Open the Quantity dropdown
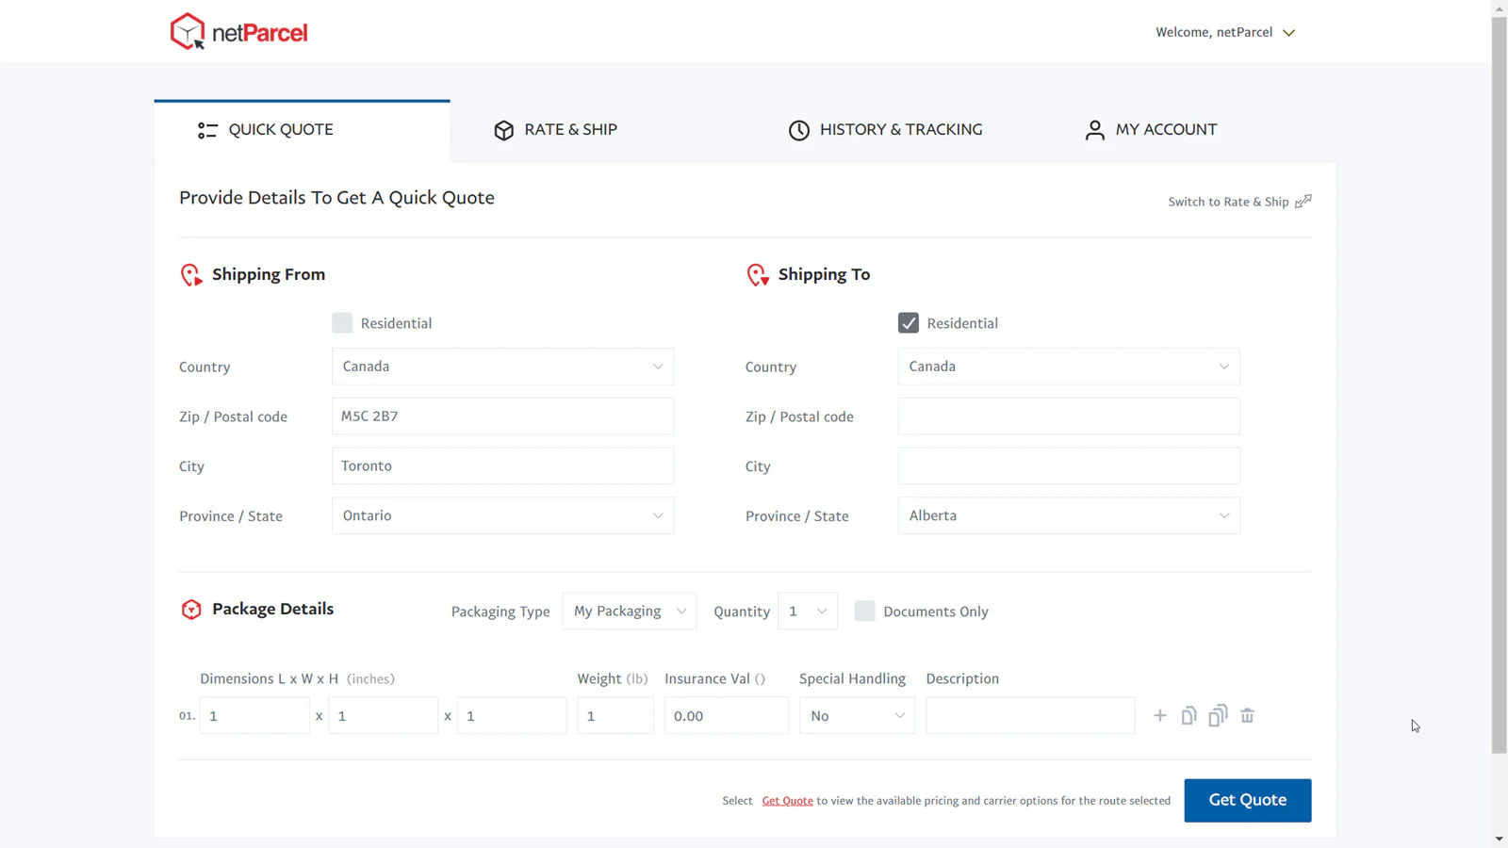Screen dimensions: 1508x848 [807, 611]
